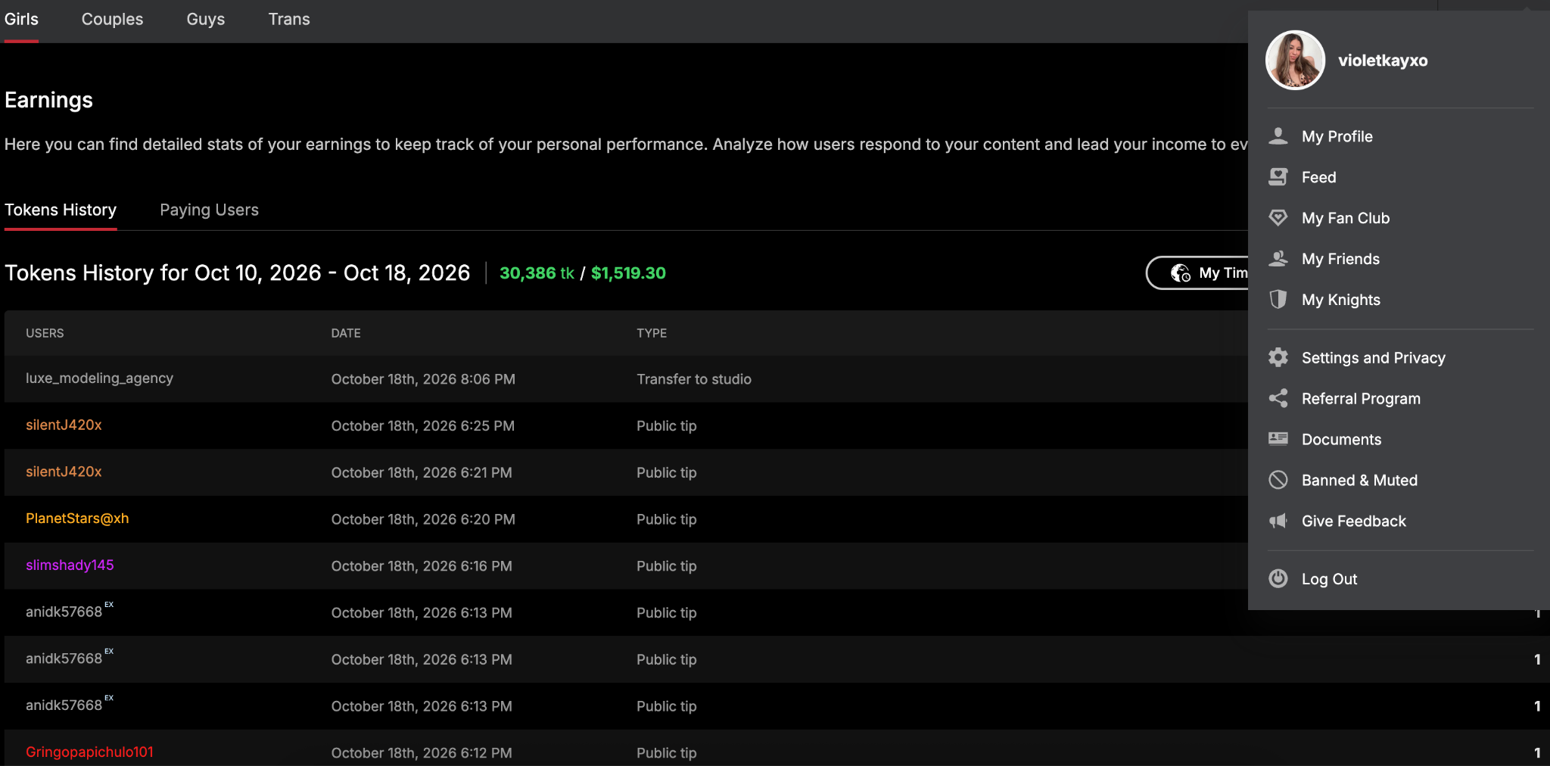1550x766 pixels.
Task: Click the Settings and Privacy gear icon
Action: [x=1278, y=357]
